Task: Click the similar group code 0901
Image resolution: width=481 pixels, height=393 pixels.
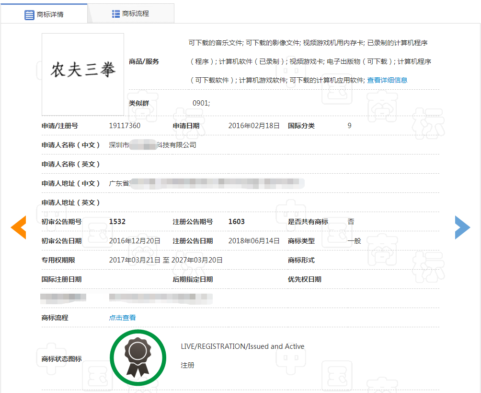Action: [x=201, y=103]
